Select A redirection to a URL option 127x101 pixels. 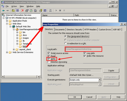65,43
